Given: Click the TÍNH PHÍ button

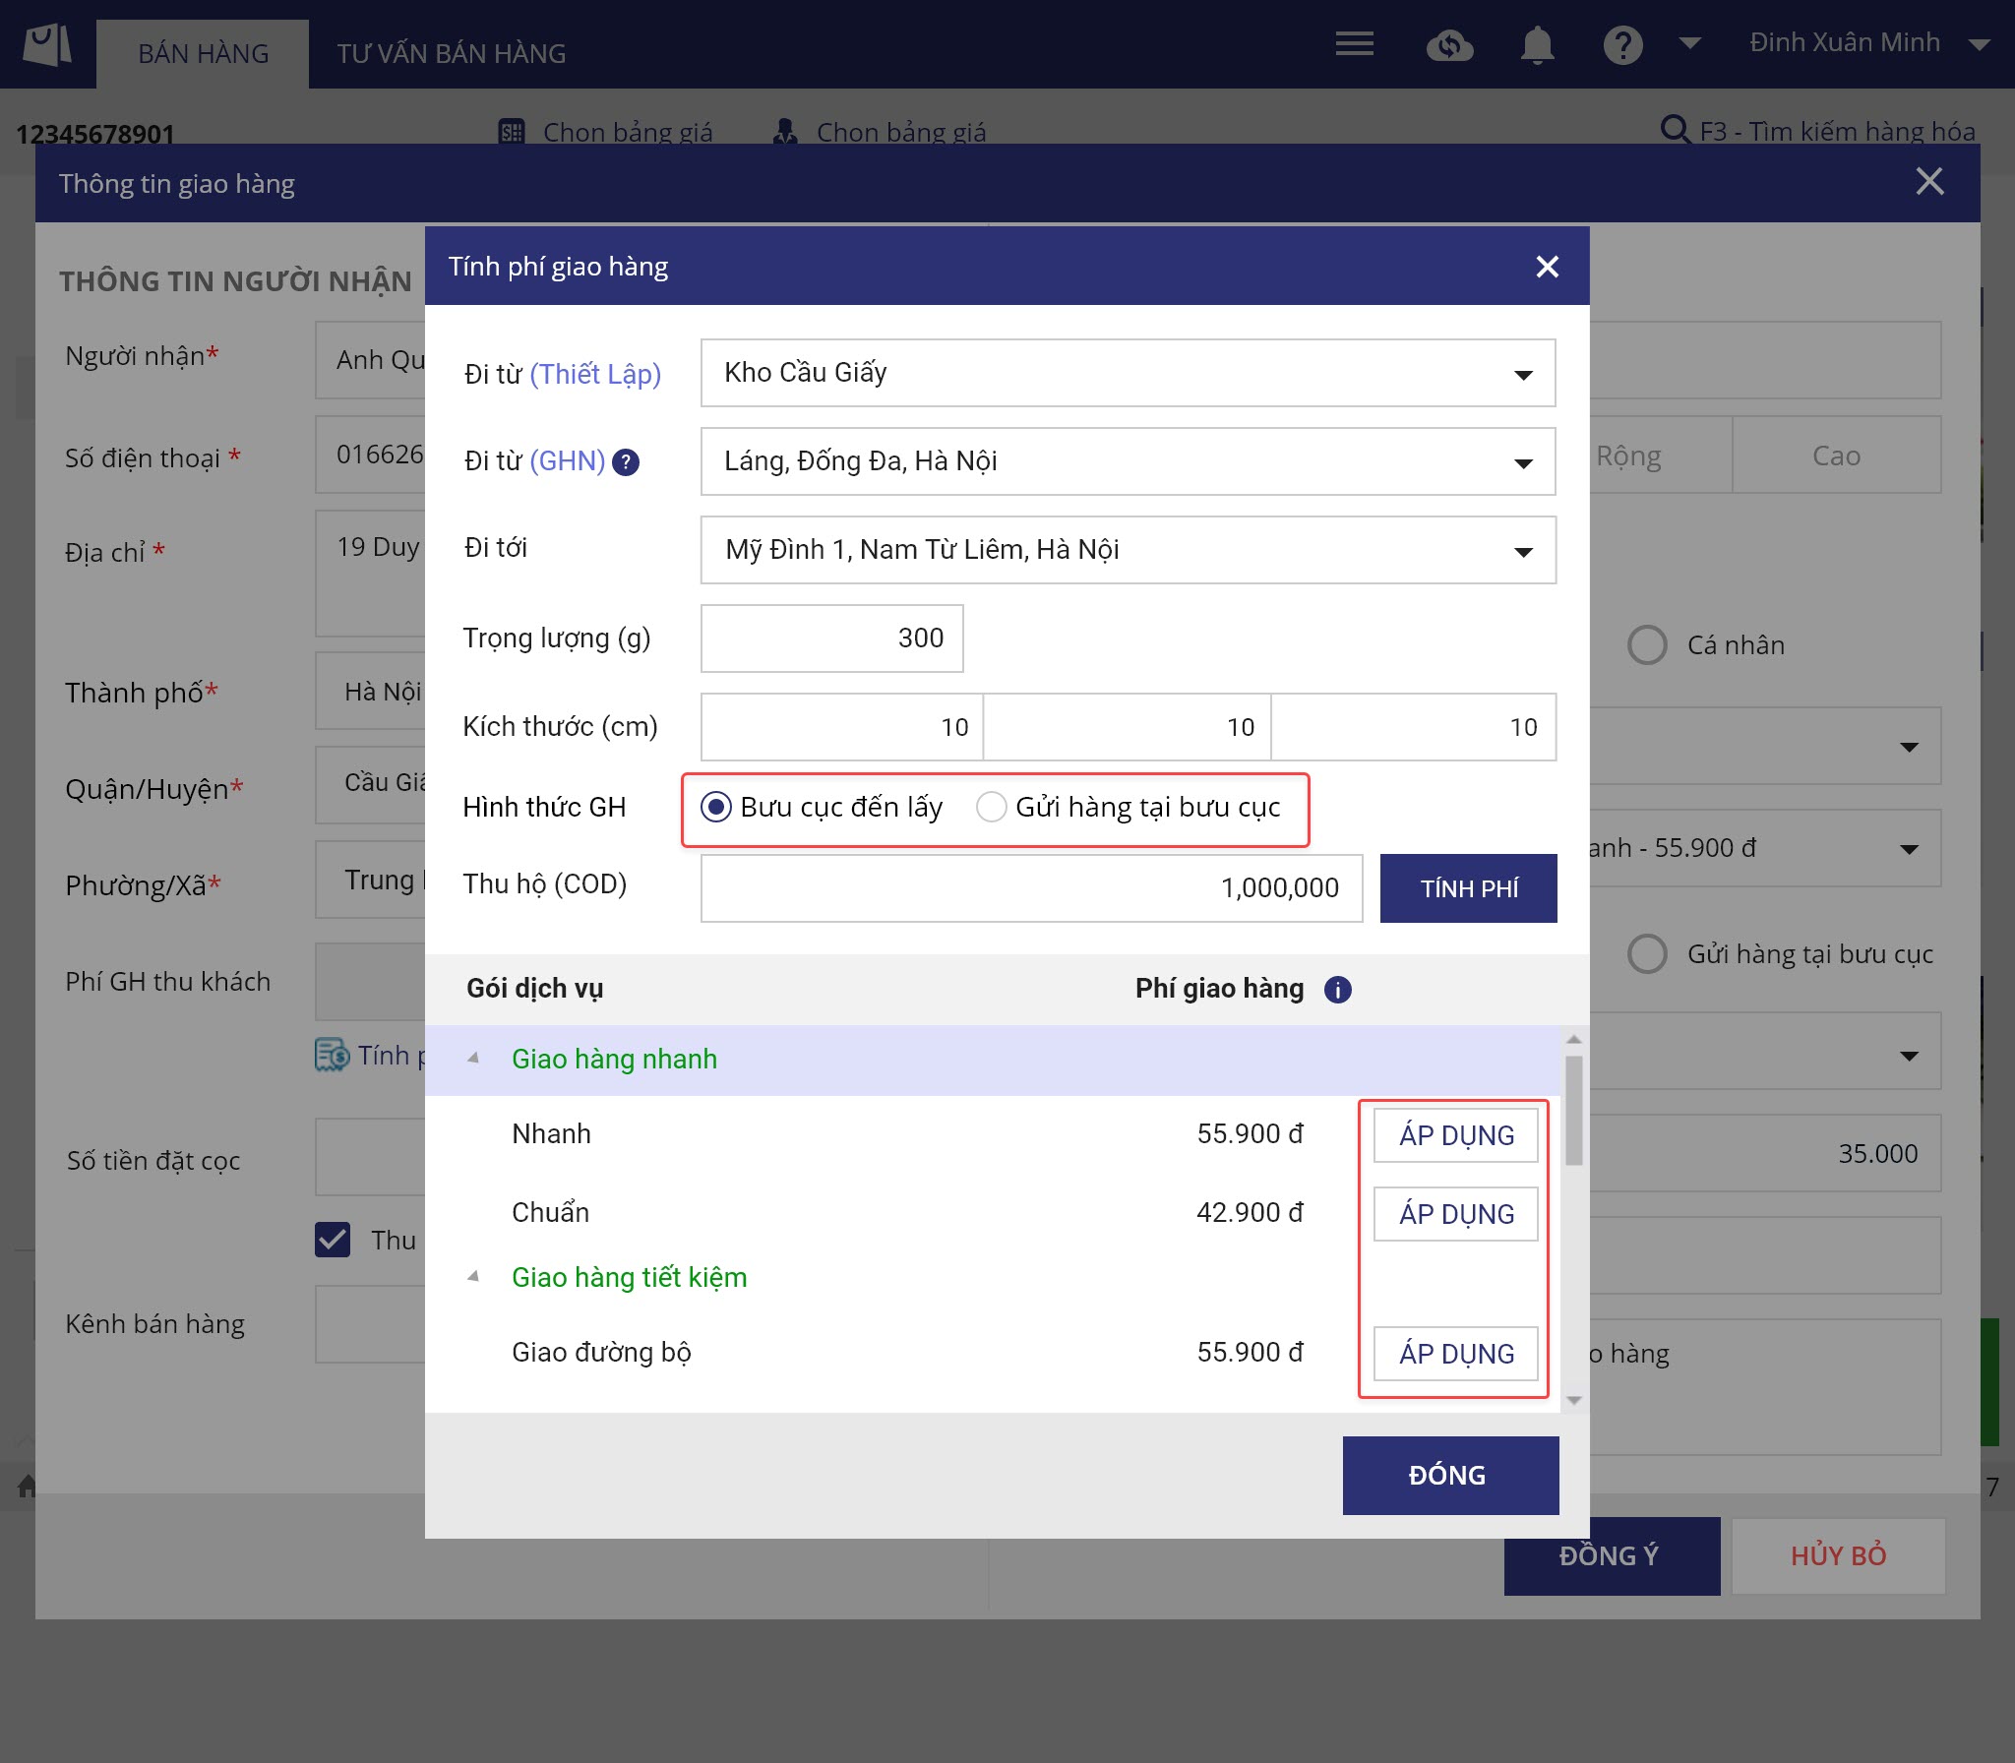Looking at the screenshot, I should (1468, 888).
